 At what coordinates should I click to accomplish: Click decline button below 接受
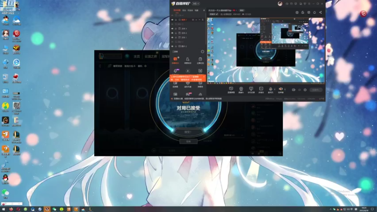coord(188,142)
